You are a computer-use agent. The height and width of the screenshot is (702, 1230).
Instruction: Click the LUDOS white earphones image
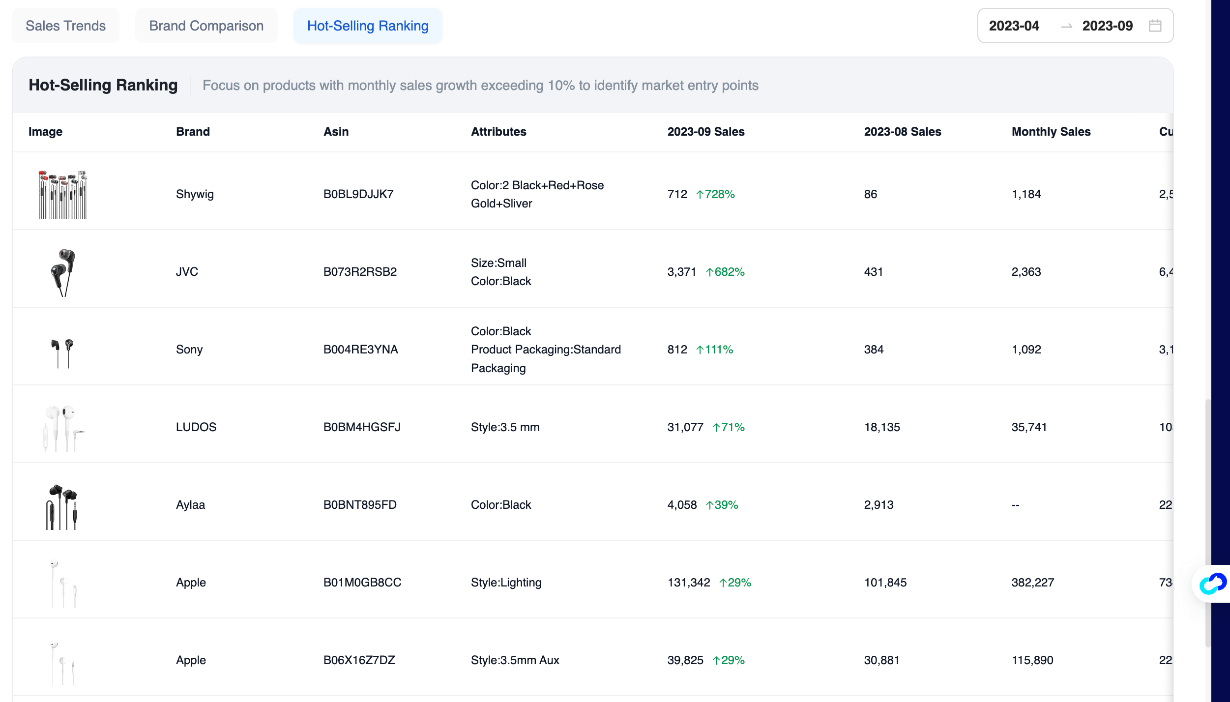tap(62, 428)
